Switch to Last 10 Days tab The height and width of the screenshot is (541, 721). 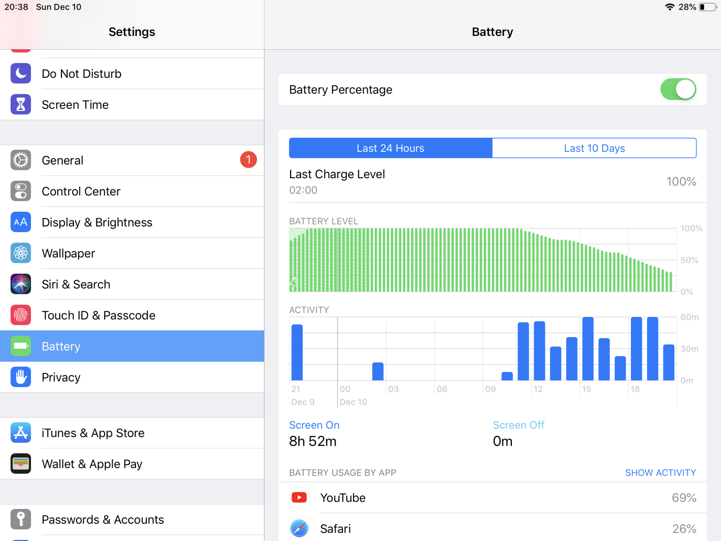pyautogui.click(x=594, y=148)
